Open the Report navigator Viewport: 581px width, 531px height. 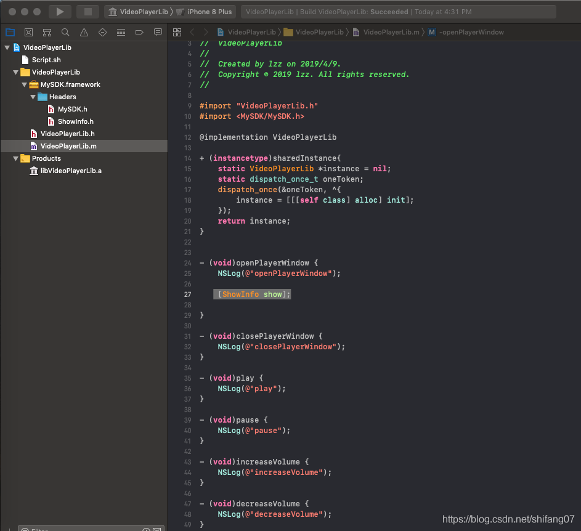[158, 32]
